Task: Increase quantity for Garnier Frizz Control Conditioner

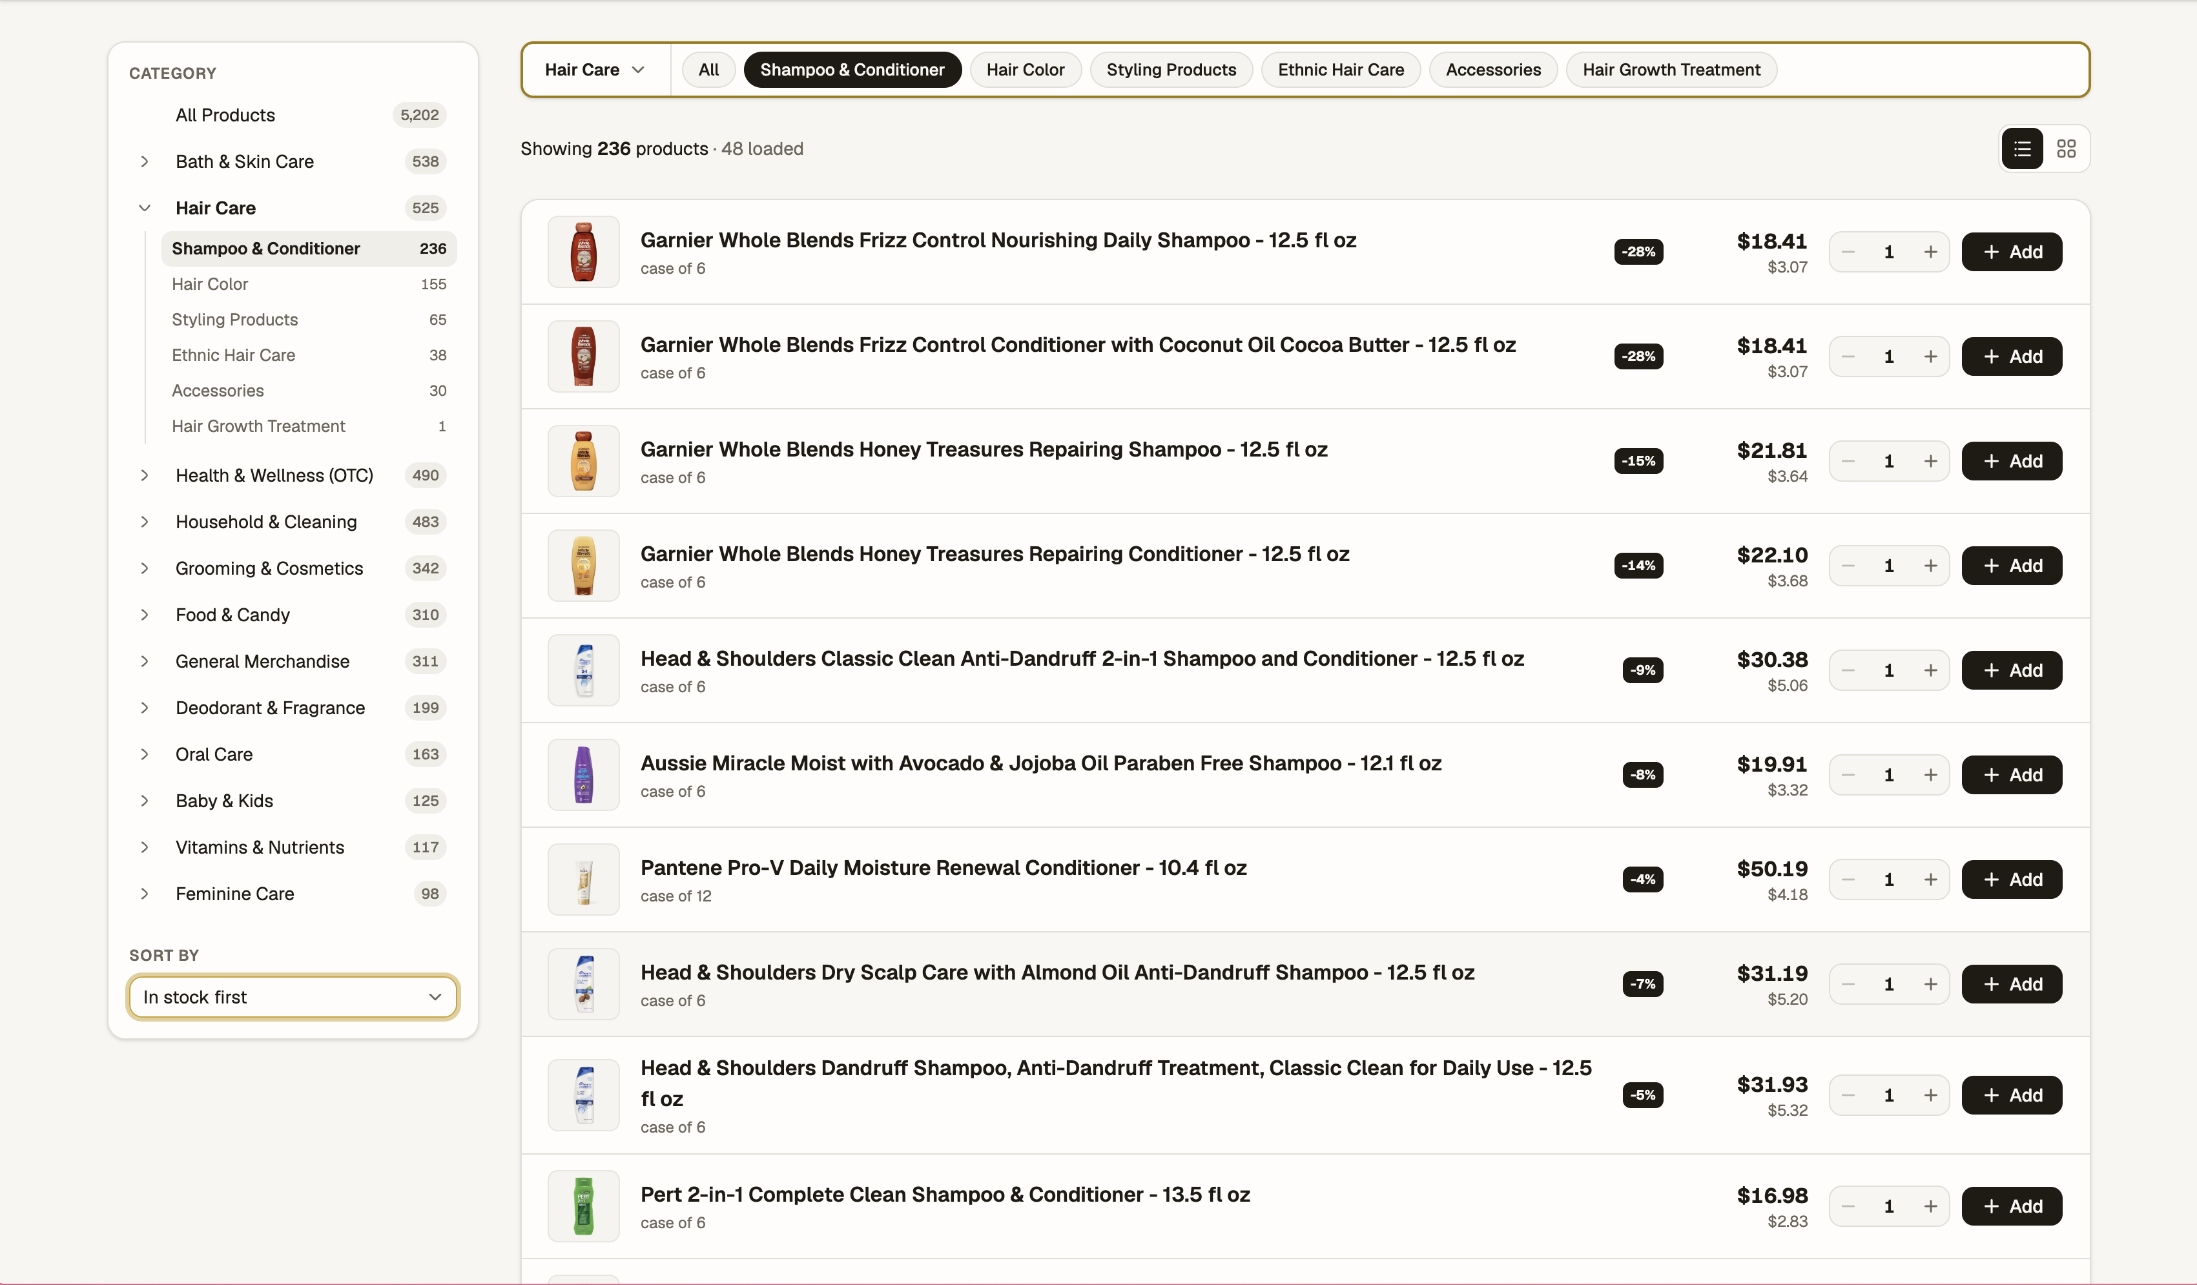Action: point(1930,356)
